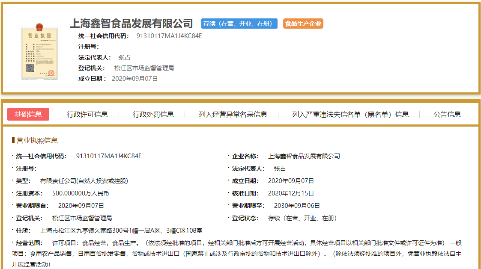Switch to the 行政许可信息 tab

point(87,114)
